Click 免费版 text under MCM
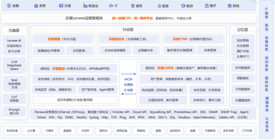This screenshot has width=275, height=140. pos(128,85)
